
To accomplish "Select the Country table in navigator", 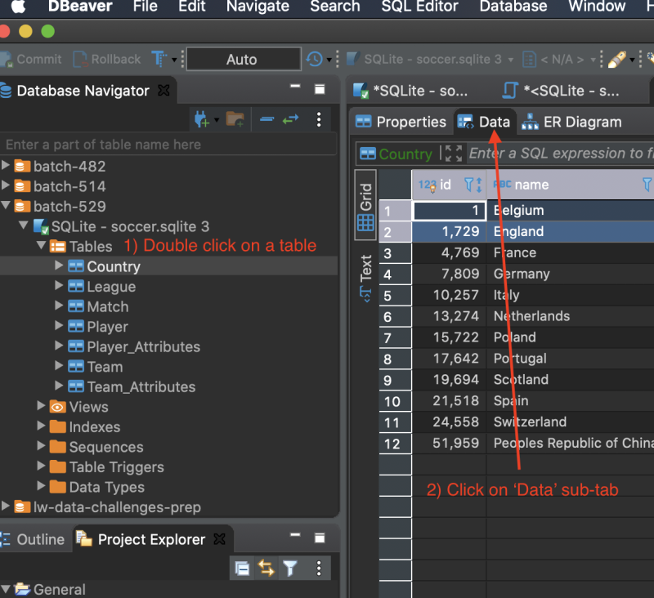I will 114,266.
